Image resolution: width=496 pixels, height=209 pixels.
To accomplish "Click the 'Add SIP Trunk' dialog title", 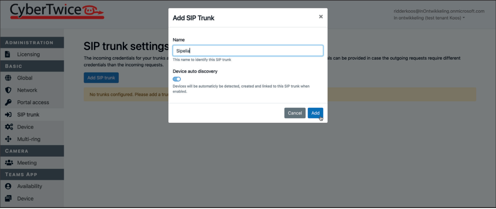I will pos(193,18).
